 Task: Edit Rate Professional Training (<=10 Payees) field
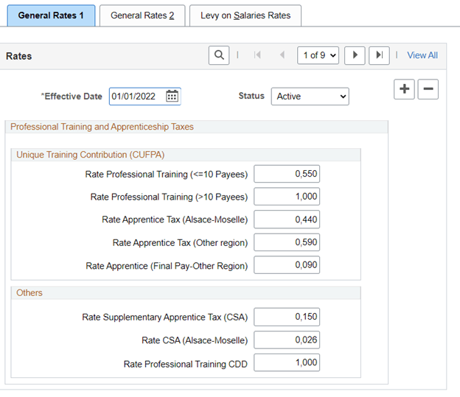tap(287, 174)
